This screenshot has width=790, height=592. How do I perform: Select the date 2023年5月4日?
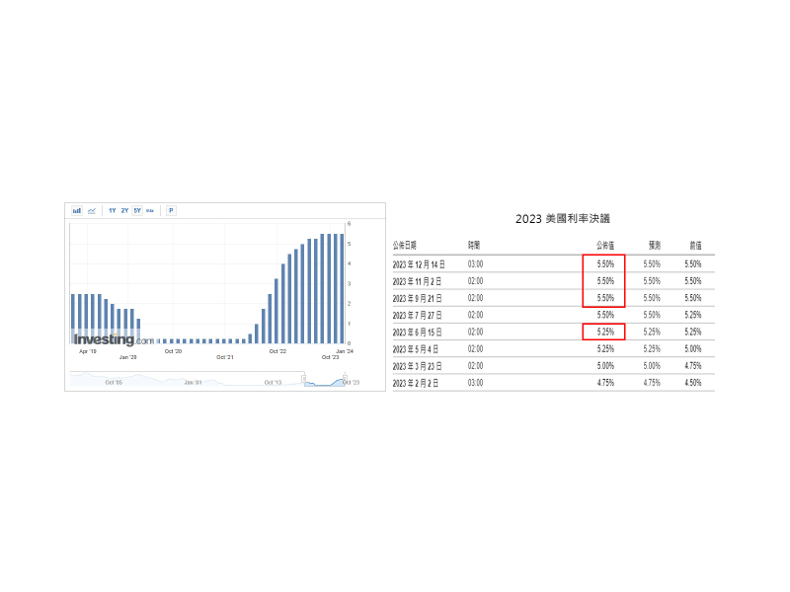click(x=415, y=349)
